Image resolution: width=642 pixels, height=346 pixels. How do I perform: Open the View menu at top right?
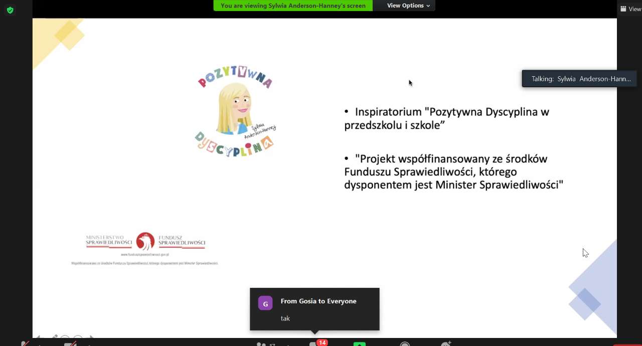[630, 9]
